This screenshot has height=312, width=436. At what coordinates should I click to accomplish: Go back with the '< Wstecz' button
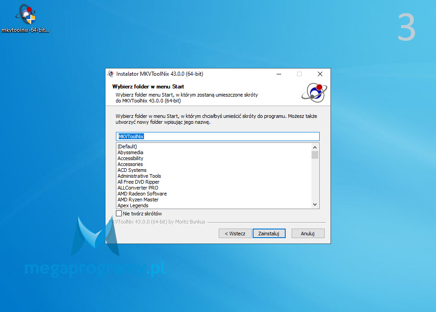coord(235,234)
